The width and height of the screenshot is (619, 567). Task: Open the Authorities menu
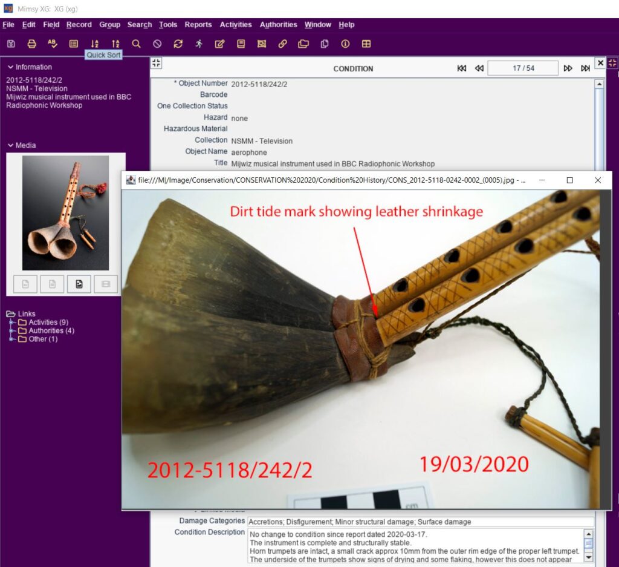278,24
